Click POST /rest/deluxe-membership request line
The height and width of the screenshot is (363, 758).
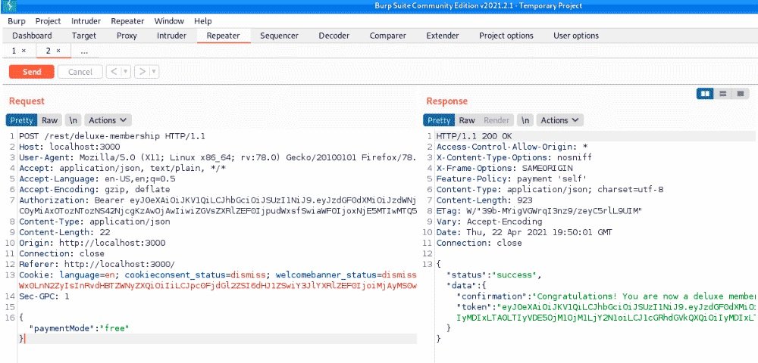112,136
